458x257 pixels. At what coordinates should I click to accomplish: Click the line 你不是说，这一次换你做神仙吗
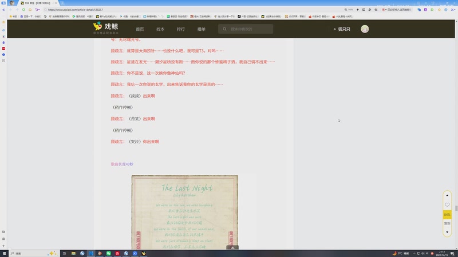coord(148,73)
